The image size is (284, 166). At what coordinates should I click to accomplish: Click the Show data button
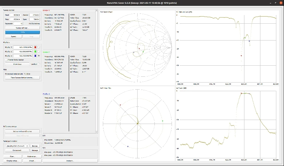click(17, 64)
